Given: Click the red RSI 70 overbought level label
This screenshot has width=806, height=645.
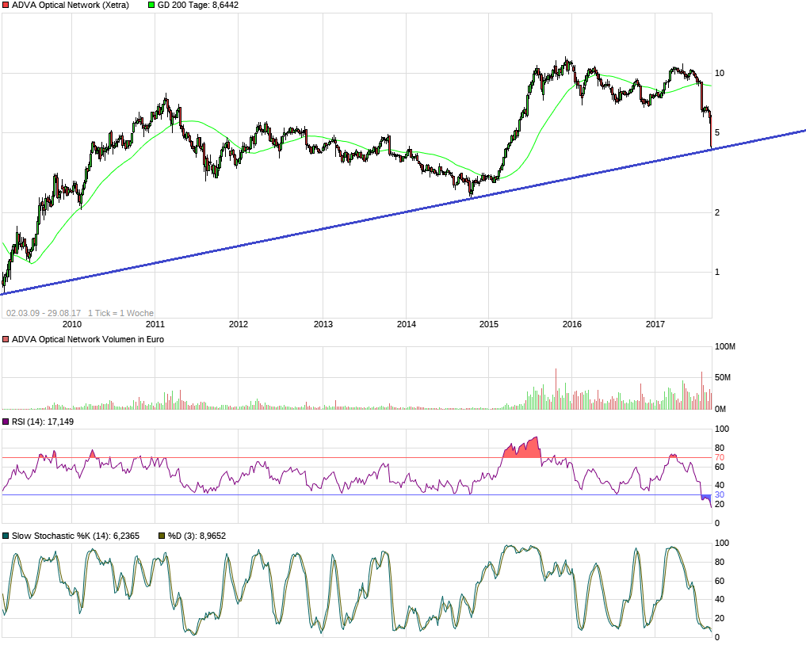Looking at the screenshot, I should coord(719,457).
